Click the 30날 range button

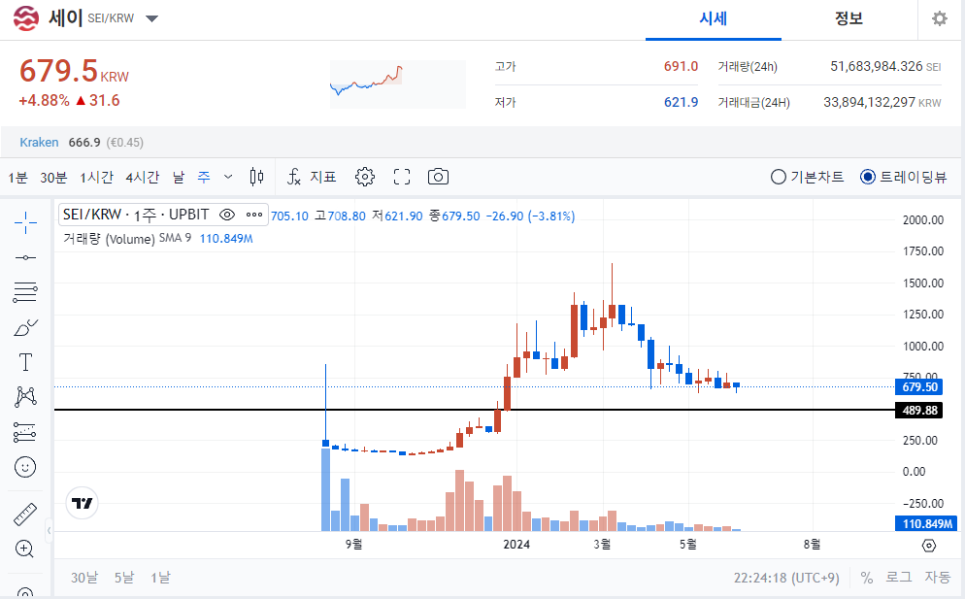coord(83,577)
